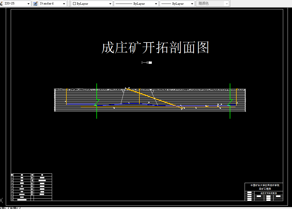Click the 随颜色 plot style dropdown arrow

[x=226, y=4]
